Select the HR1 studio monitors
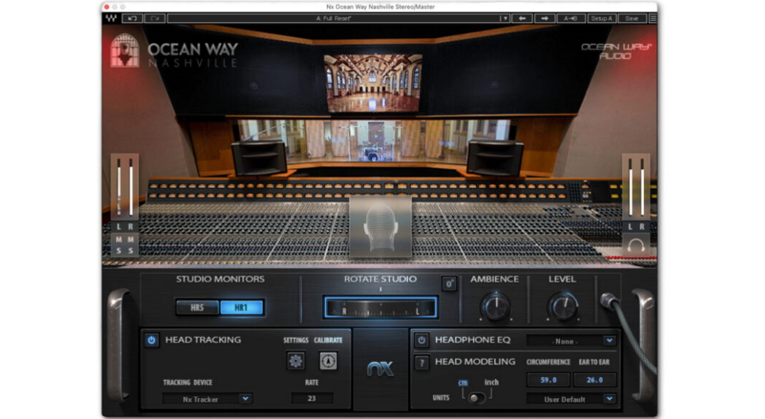 click(241, 307)
